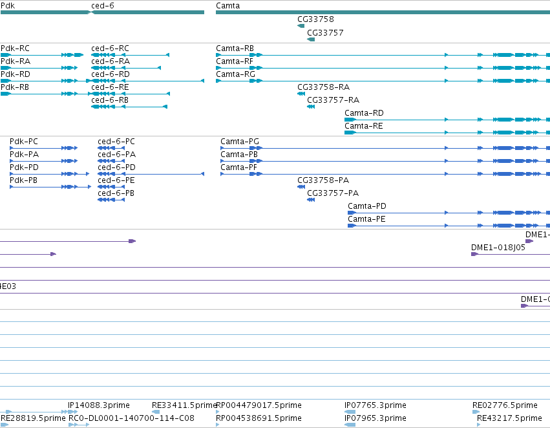Select transcript Pdk-RD
This screenshot has height=428, width=550.
click(x=16, y=74)
